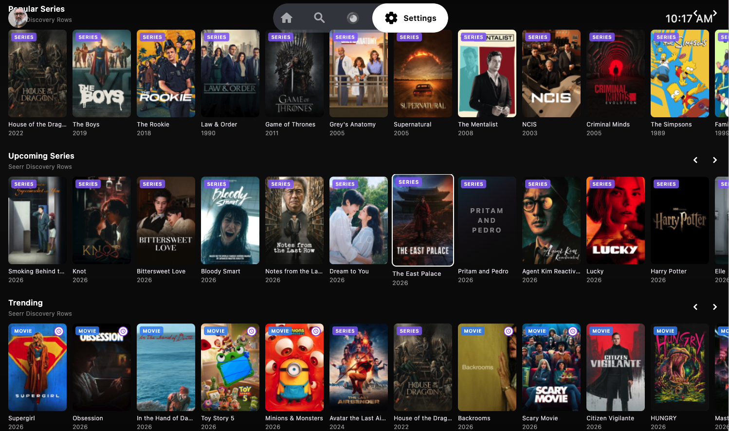Image resolution: width=729 pixels, height=431 pixels.
Task: Open In the Hand of Dante poster
Action: click(166, 367)
